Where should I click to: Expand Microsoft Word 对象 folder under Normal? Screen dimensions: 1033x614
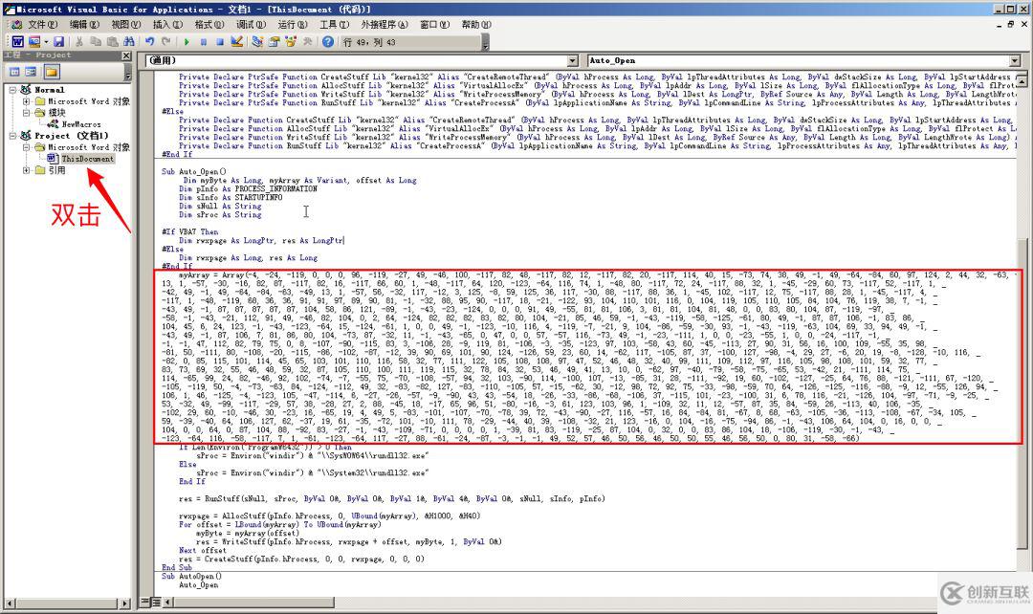pos(27,101)
